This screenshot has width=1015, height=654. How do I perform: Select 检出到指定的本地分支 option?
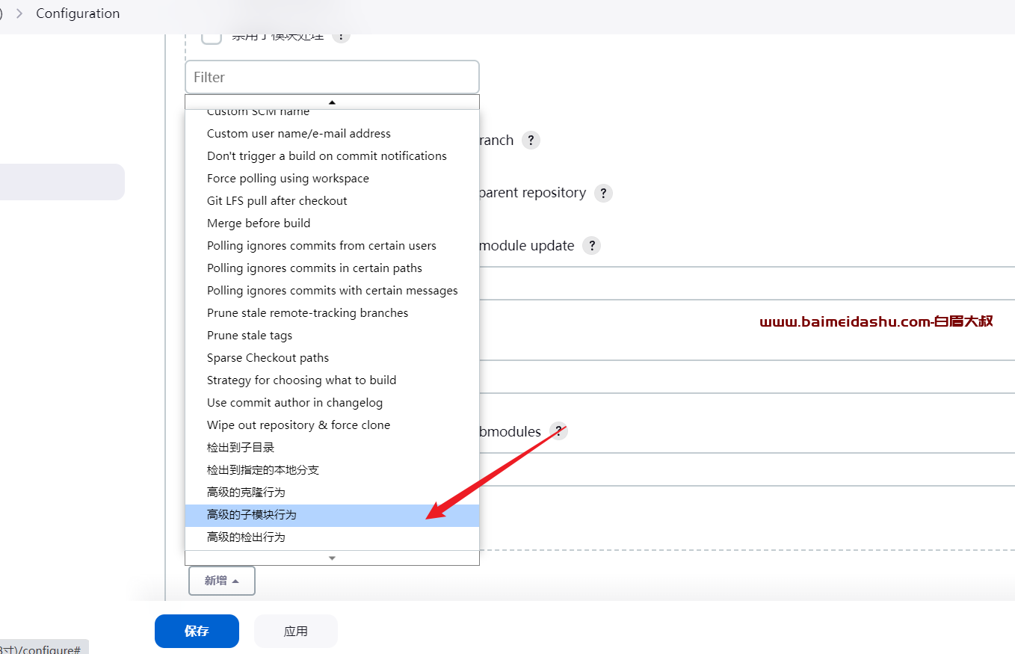point(332,470)
